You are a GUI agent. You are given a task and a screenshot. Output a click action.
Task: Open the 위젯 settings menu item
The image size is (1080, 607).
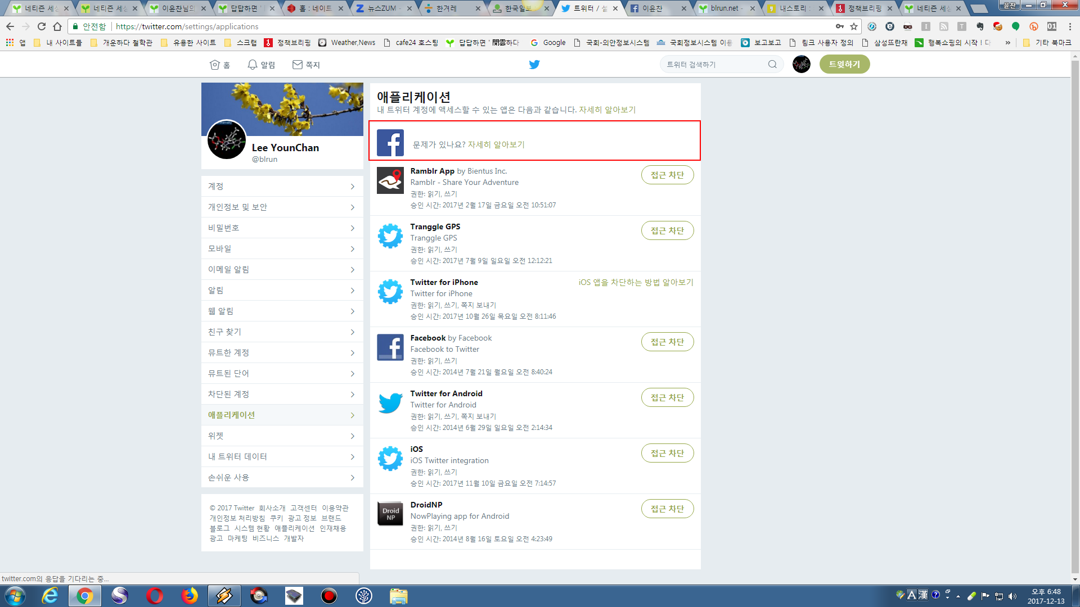(282, 436)
